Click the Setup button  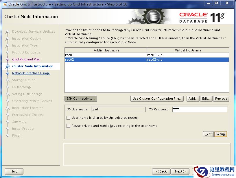coord(221,134)
